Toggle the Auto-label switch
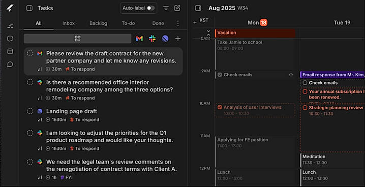The image size is (365, 187). click(x=151, y=8)
